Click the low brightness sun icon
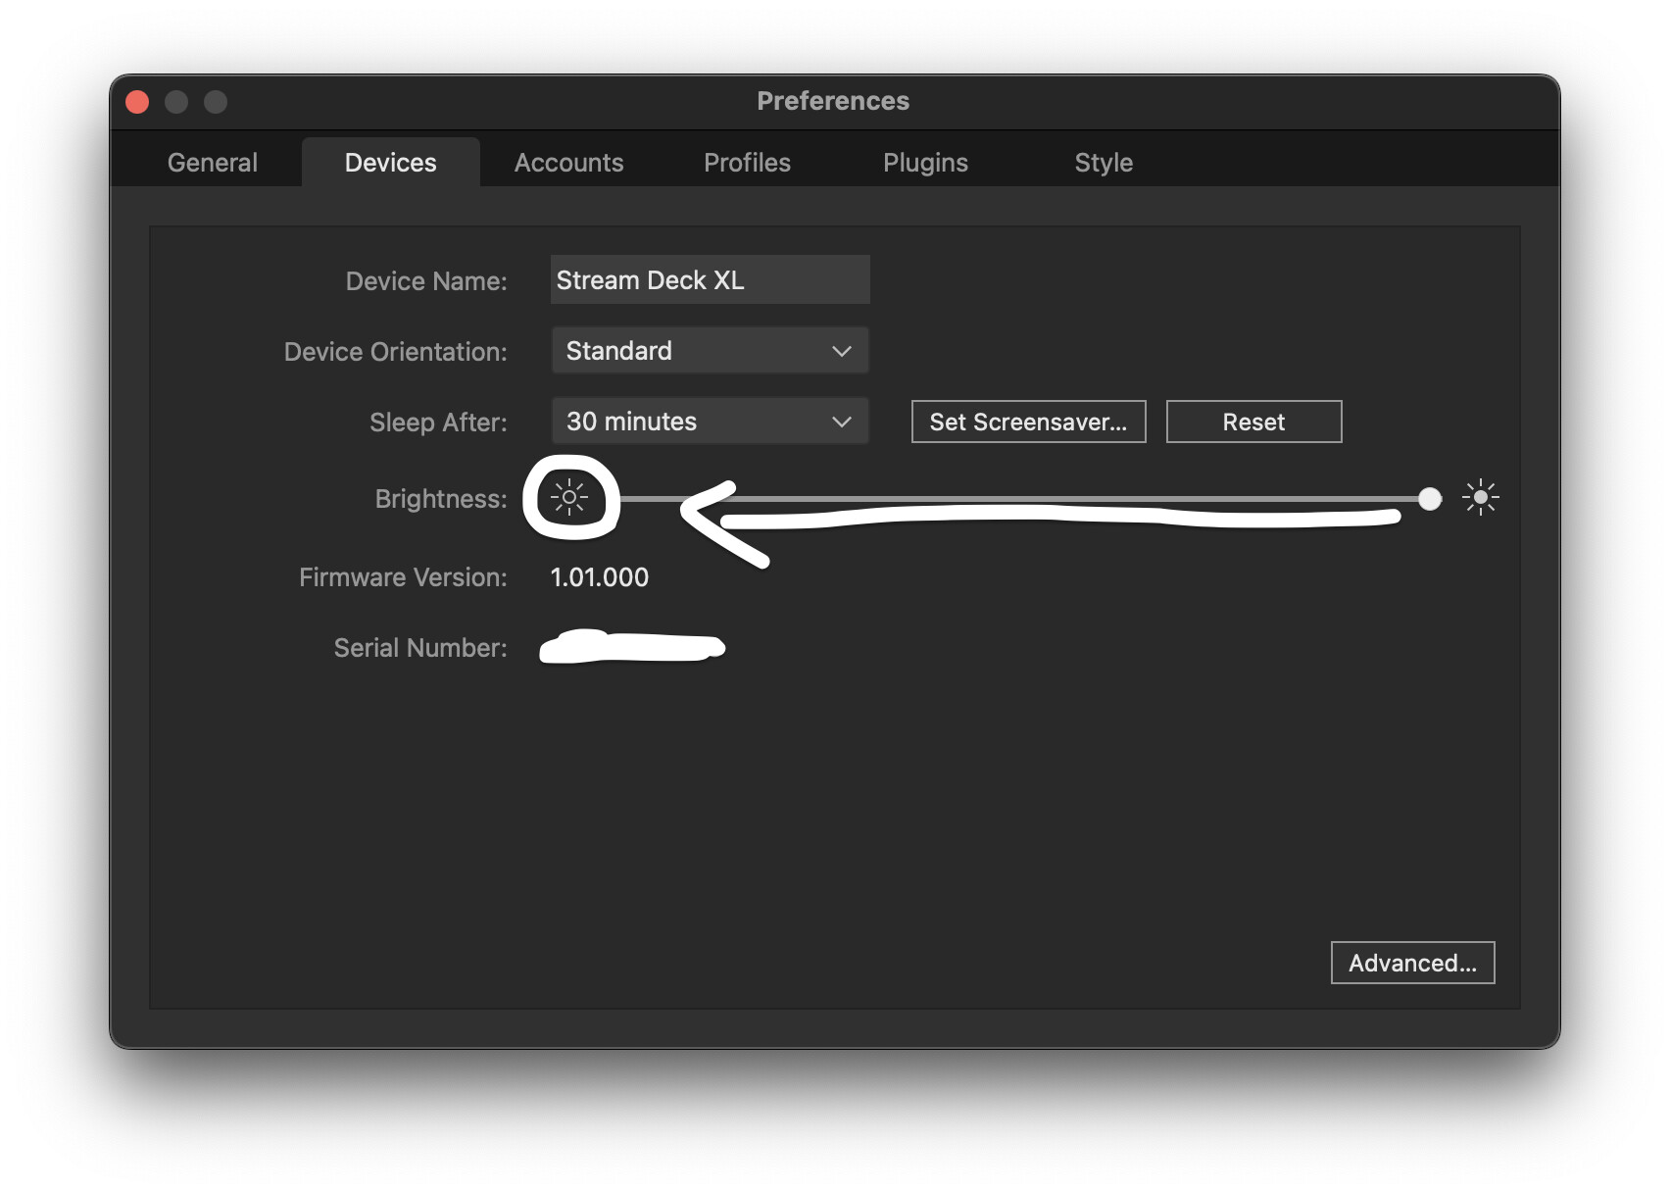 (568, 497)
